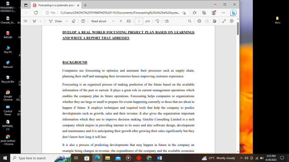Expand the Highlight color dropdown arrow
The height and width of the screenshot is (162, 289).
(40, 21)
